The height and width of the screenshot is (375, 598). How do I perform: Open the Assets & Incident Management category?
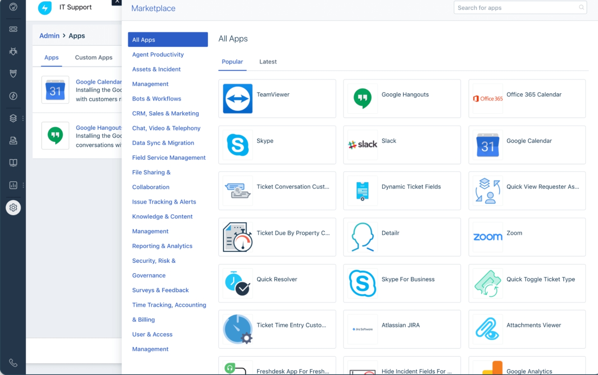coord(157,77)
